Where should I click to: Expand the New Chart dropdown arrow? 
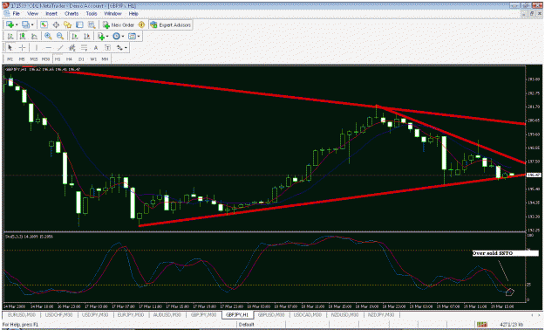[x=17, y=24]
